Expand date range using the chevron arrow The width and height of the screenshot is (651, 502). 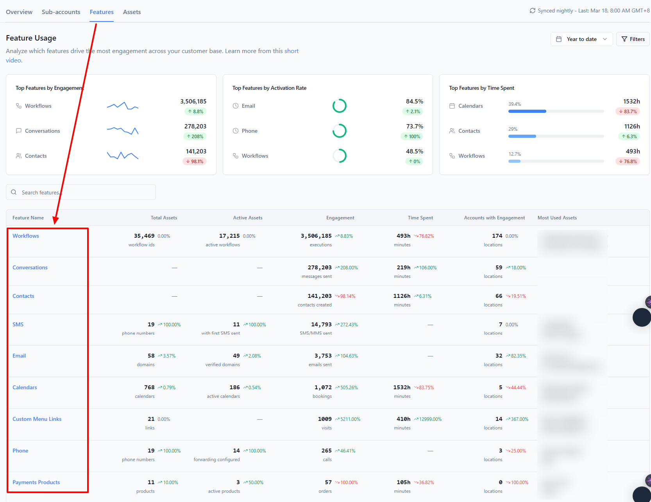pyautogui.click(x=605, y=39)
